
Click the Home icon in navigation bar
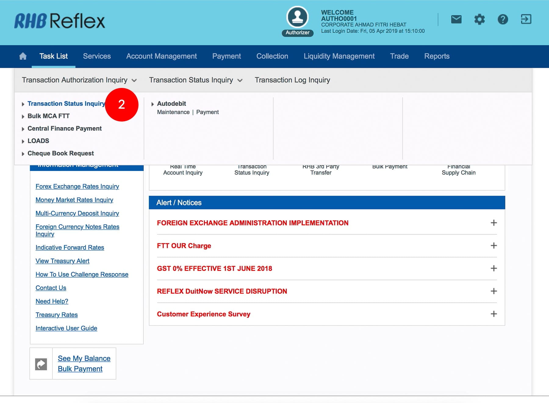coord(23,56)
